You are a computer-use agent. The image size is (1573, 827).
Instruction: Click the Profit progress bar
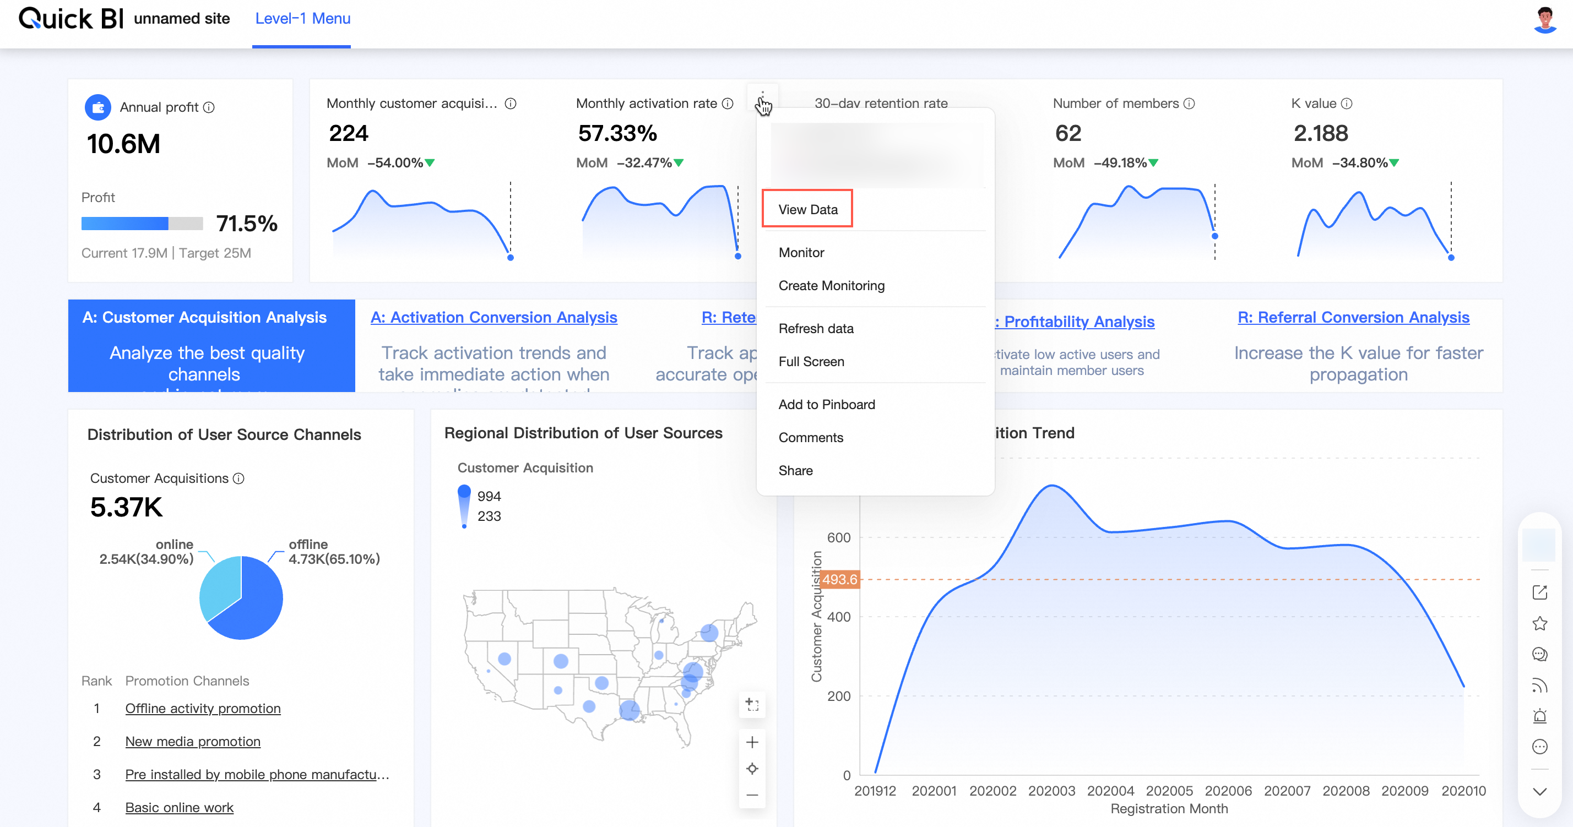(x=142, y=224)
